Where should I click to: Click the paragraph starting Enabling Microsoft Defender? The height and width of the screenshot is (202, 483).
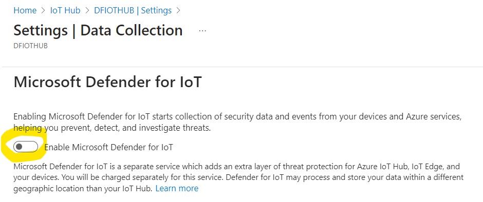click(237, 123)
